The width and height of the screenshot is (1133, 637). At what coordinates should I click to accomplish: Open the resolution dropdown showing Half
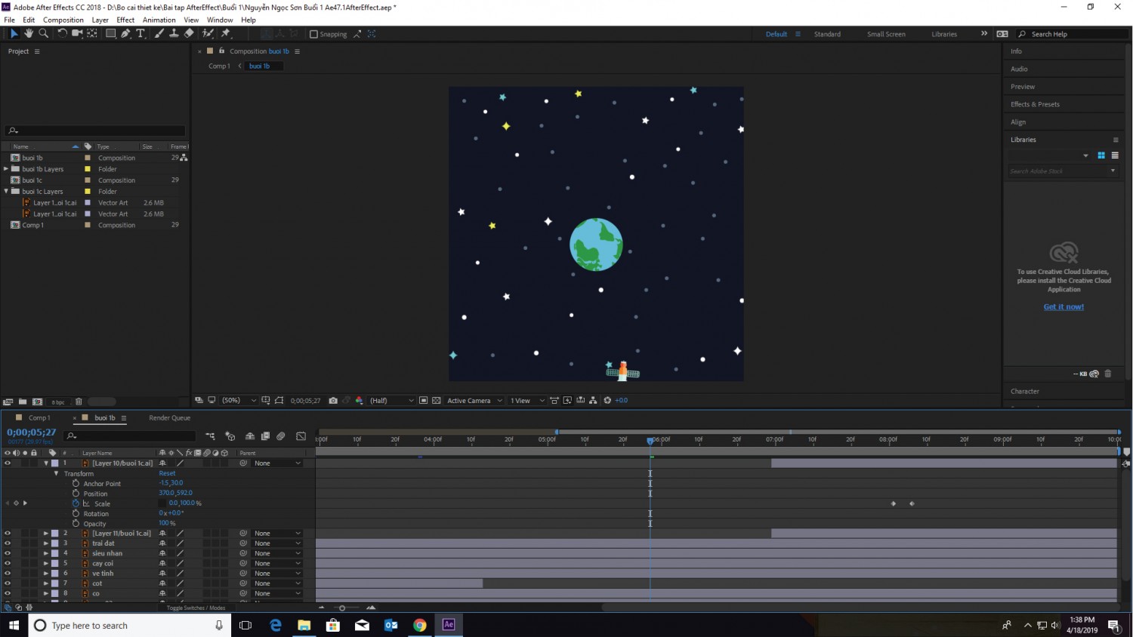pyautogui.click(x=391, y=401)
